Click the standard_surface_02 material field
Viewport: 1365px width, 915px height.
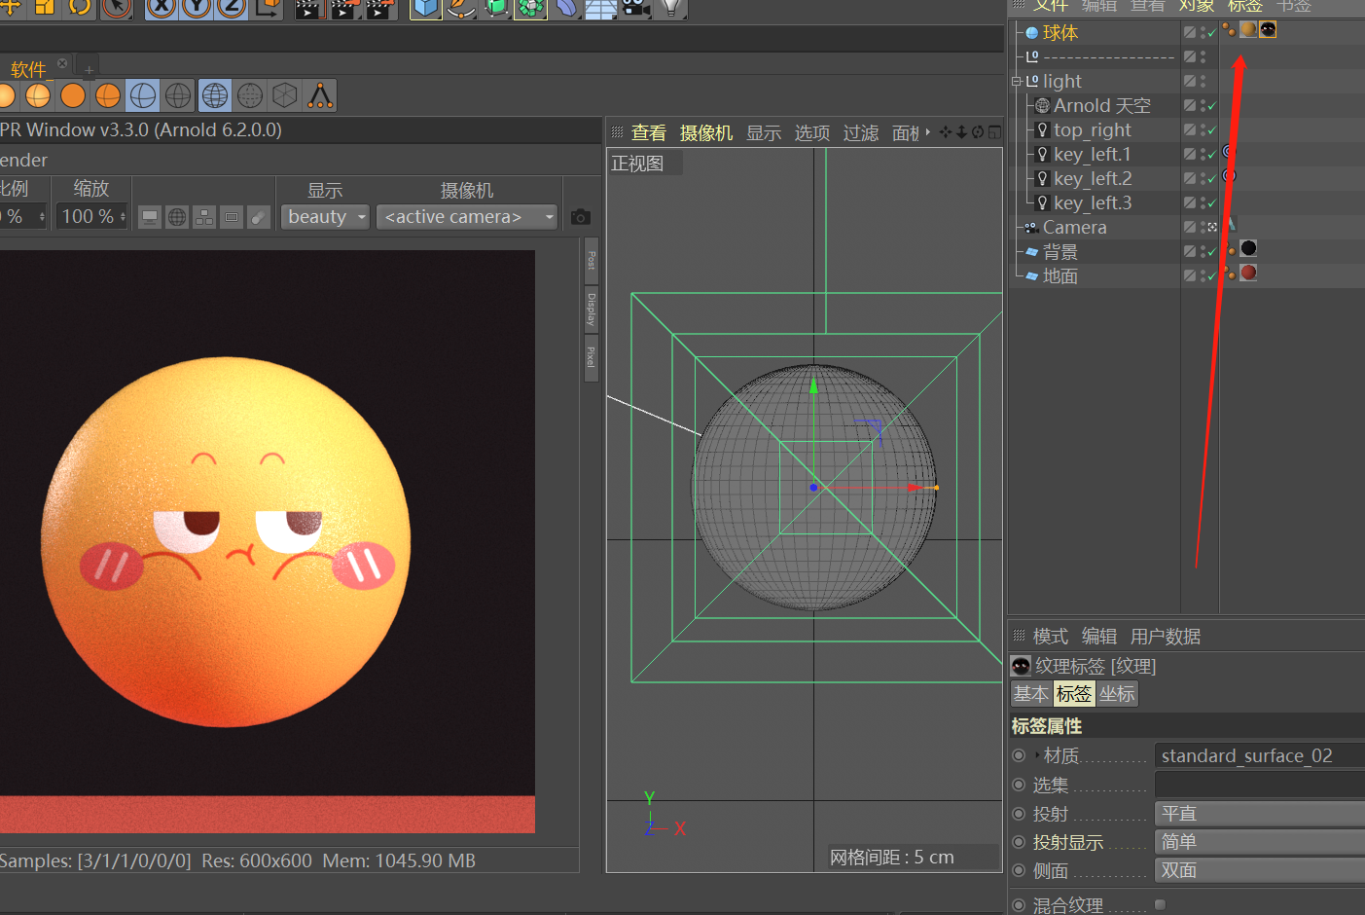tap(1259, 755)
